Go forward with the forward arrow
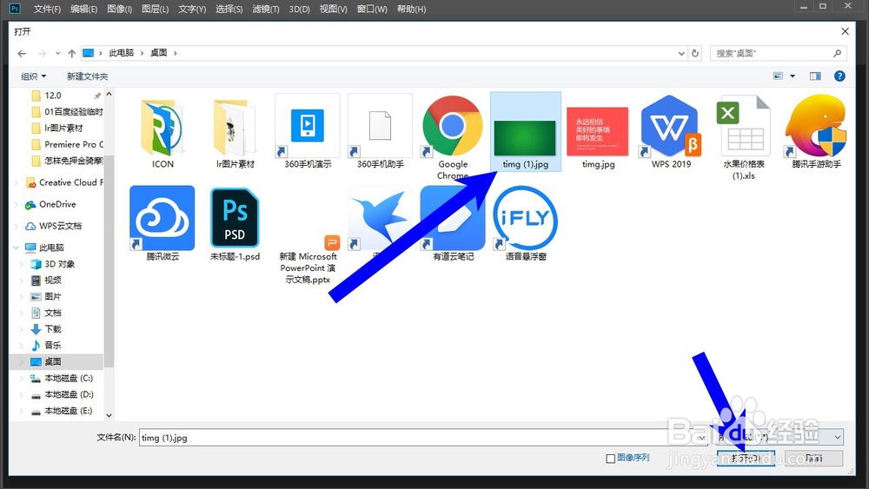Viewport: 869px width, 489px height. tap(42, 53)
